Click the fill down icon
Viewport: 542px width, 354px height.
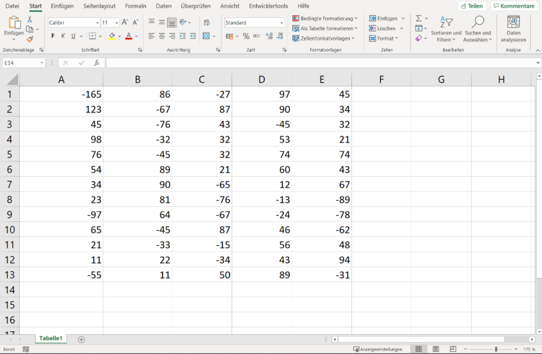(418, 28)
